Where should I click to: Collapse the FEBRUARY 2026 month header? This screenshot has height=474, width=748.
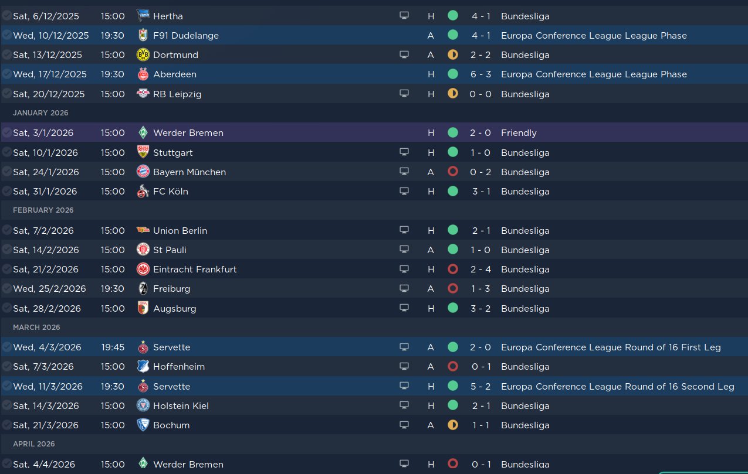(43, 210)
